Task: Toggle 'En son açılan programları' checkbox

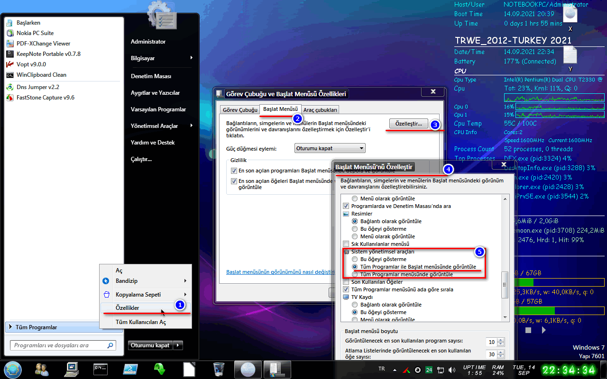Action: click(234, 171)
